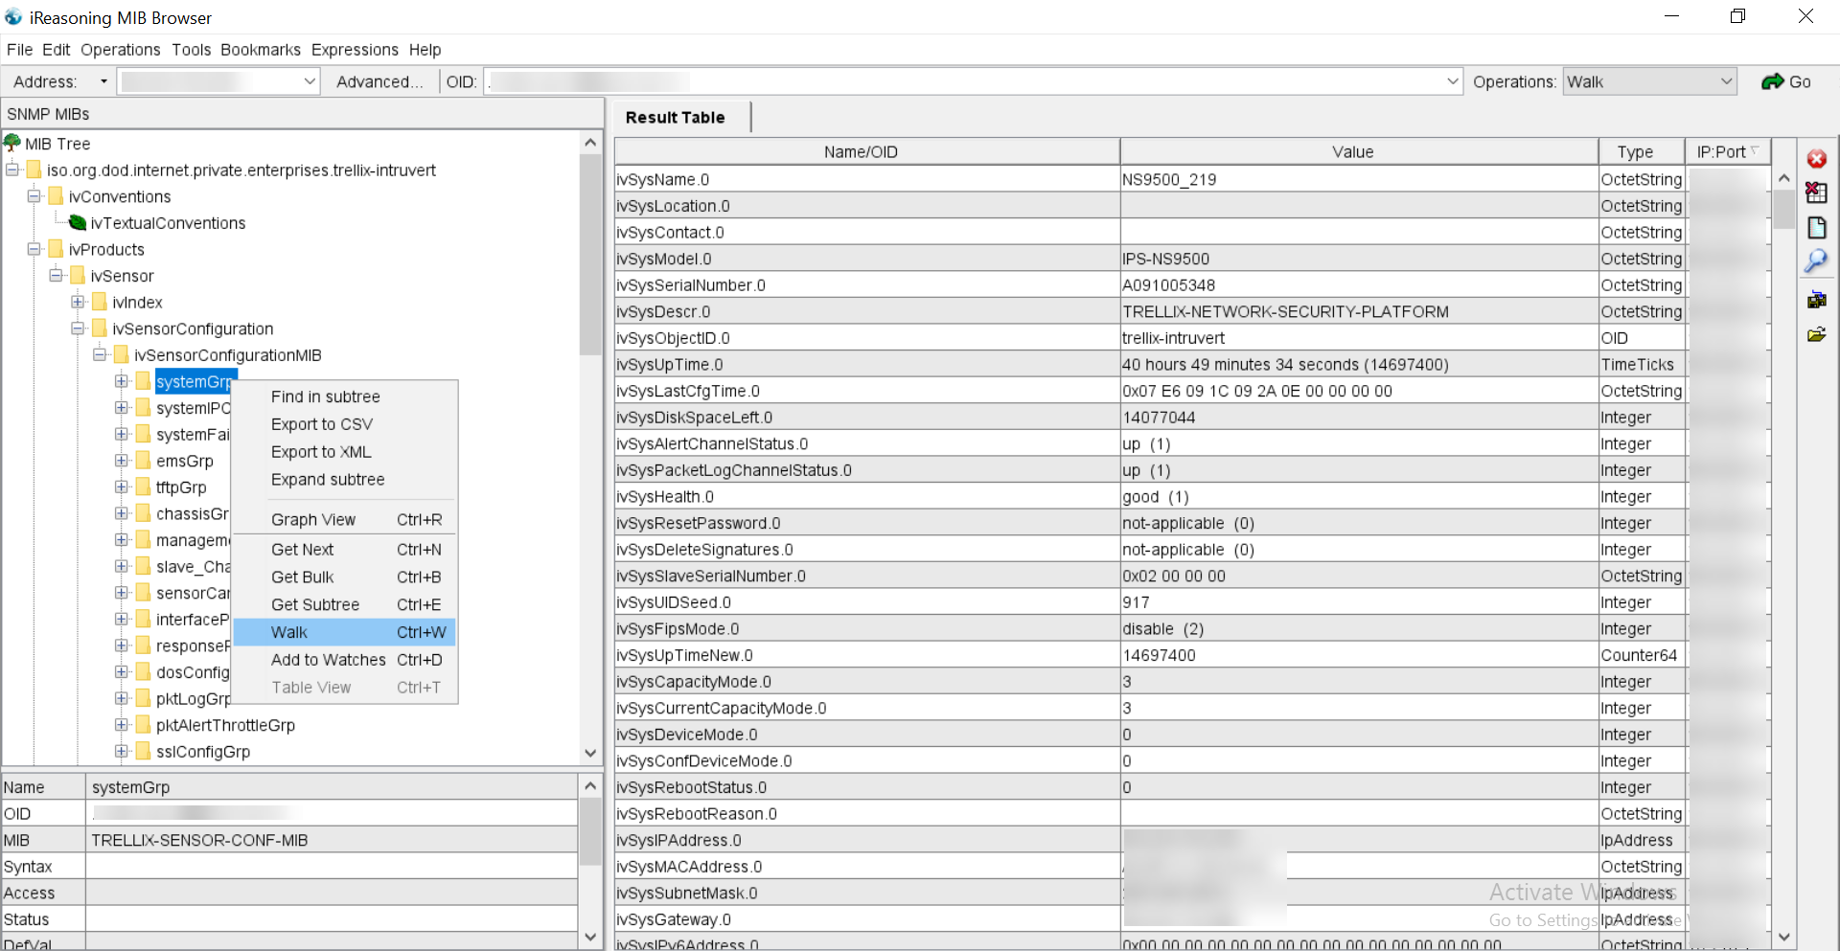Click the ivTextualConventions leaf icon
This screenshot has width=1840, height=951.
point(78,222)
